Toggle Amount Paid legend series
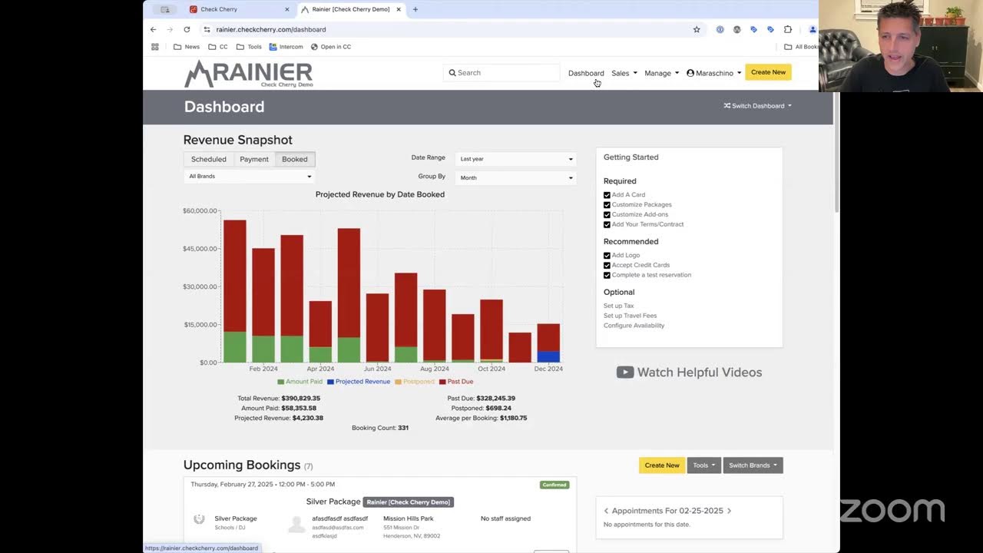The width and height of the screenshot is (983, 553). coord(300,382)
